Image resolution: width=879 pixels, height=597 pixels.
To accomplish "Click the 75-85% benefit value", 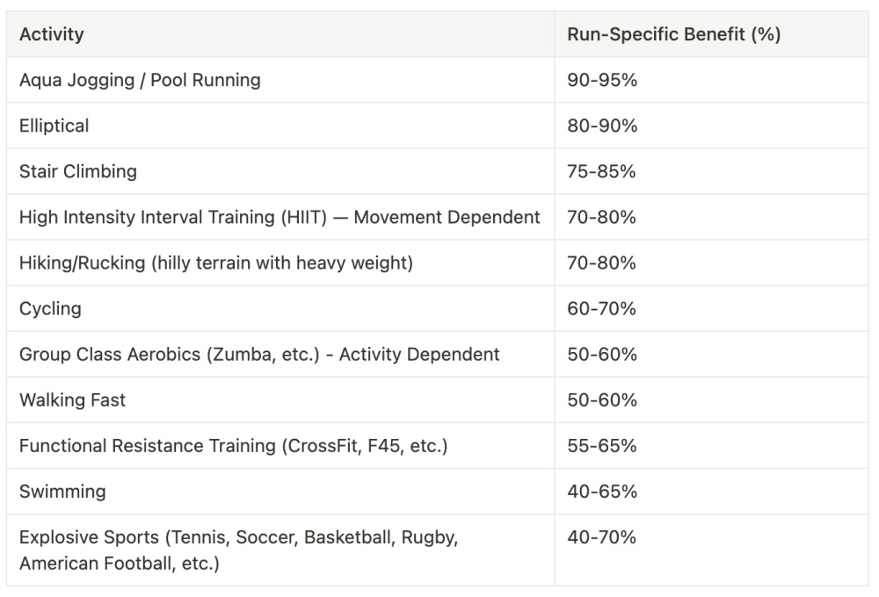I will [x=602, y=172].
